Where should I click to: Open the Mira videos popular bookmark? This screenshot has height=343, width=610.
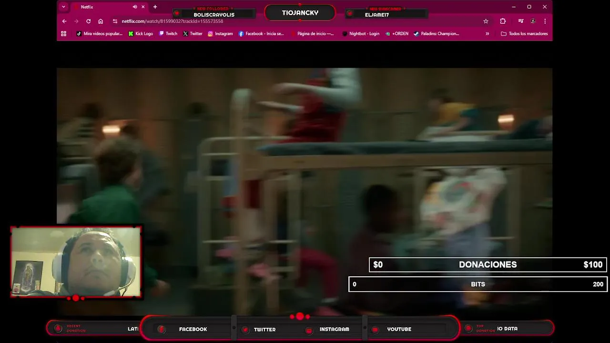coord(100,34)
